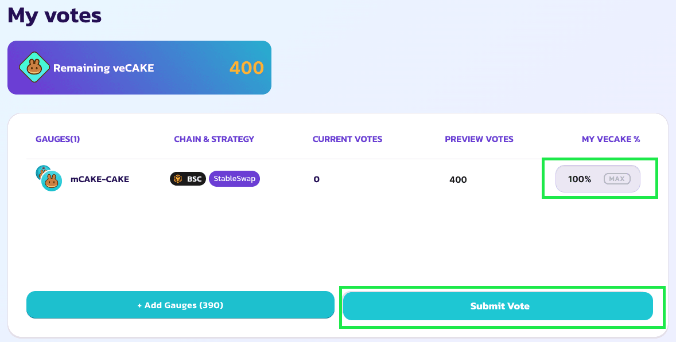Click the preview votes value 400 in row

tap(458, 180)
